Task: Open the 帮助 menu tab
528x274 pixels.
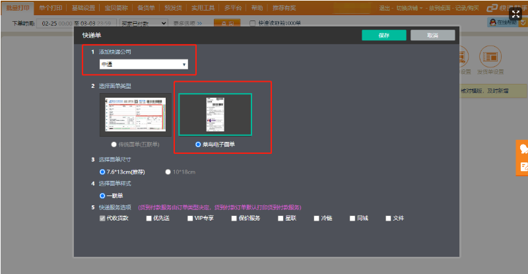Action: 257,8
